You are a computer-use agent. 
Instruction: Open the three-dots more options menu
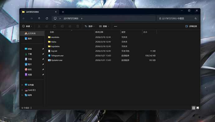[116, 26]
